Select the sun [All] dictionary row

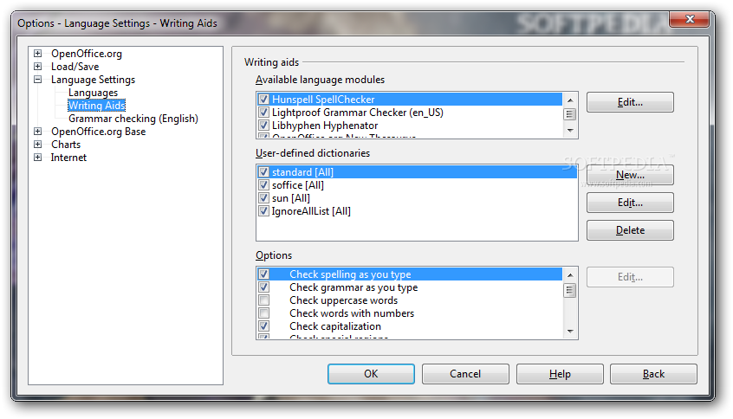[417, 198]
